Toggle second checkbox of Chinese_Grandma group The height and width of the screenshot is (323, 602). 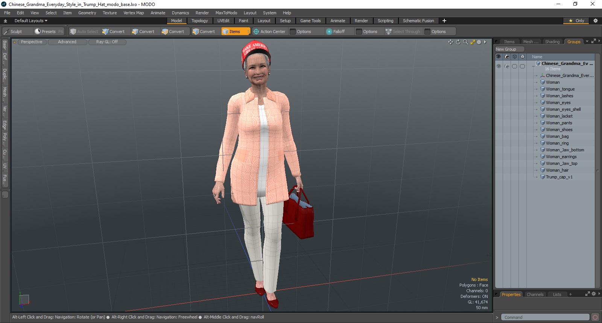[522, 66]
